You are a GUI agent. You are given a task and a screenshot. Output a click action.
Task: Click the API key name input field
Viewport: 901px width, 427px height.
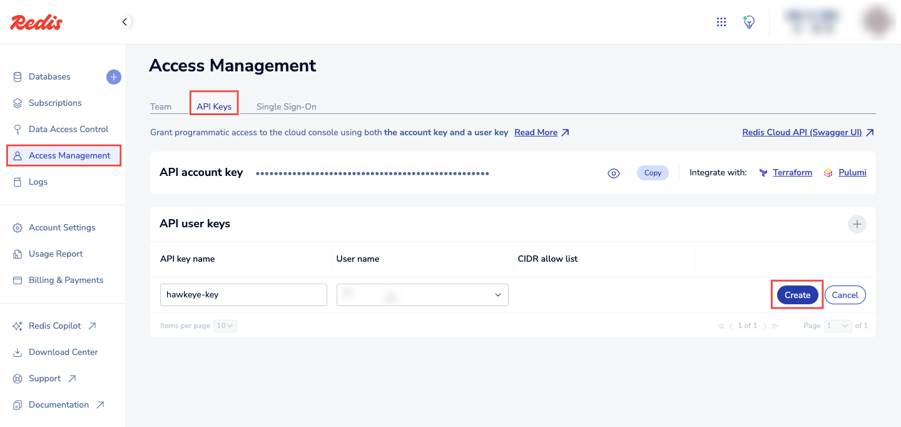click(x=243, y=295)
